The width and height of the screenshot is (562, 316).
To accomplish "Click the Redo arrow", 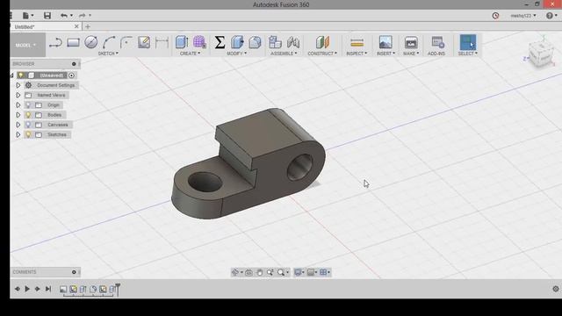I will [82, 16].
